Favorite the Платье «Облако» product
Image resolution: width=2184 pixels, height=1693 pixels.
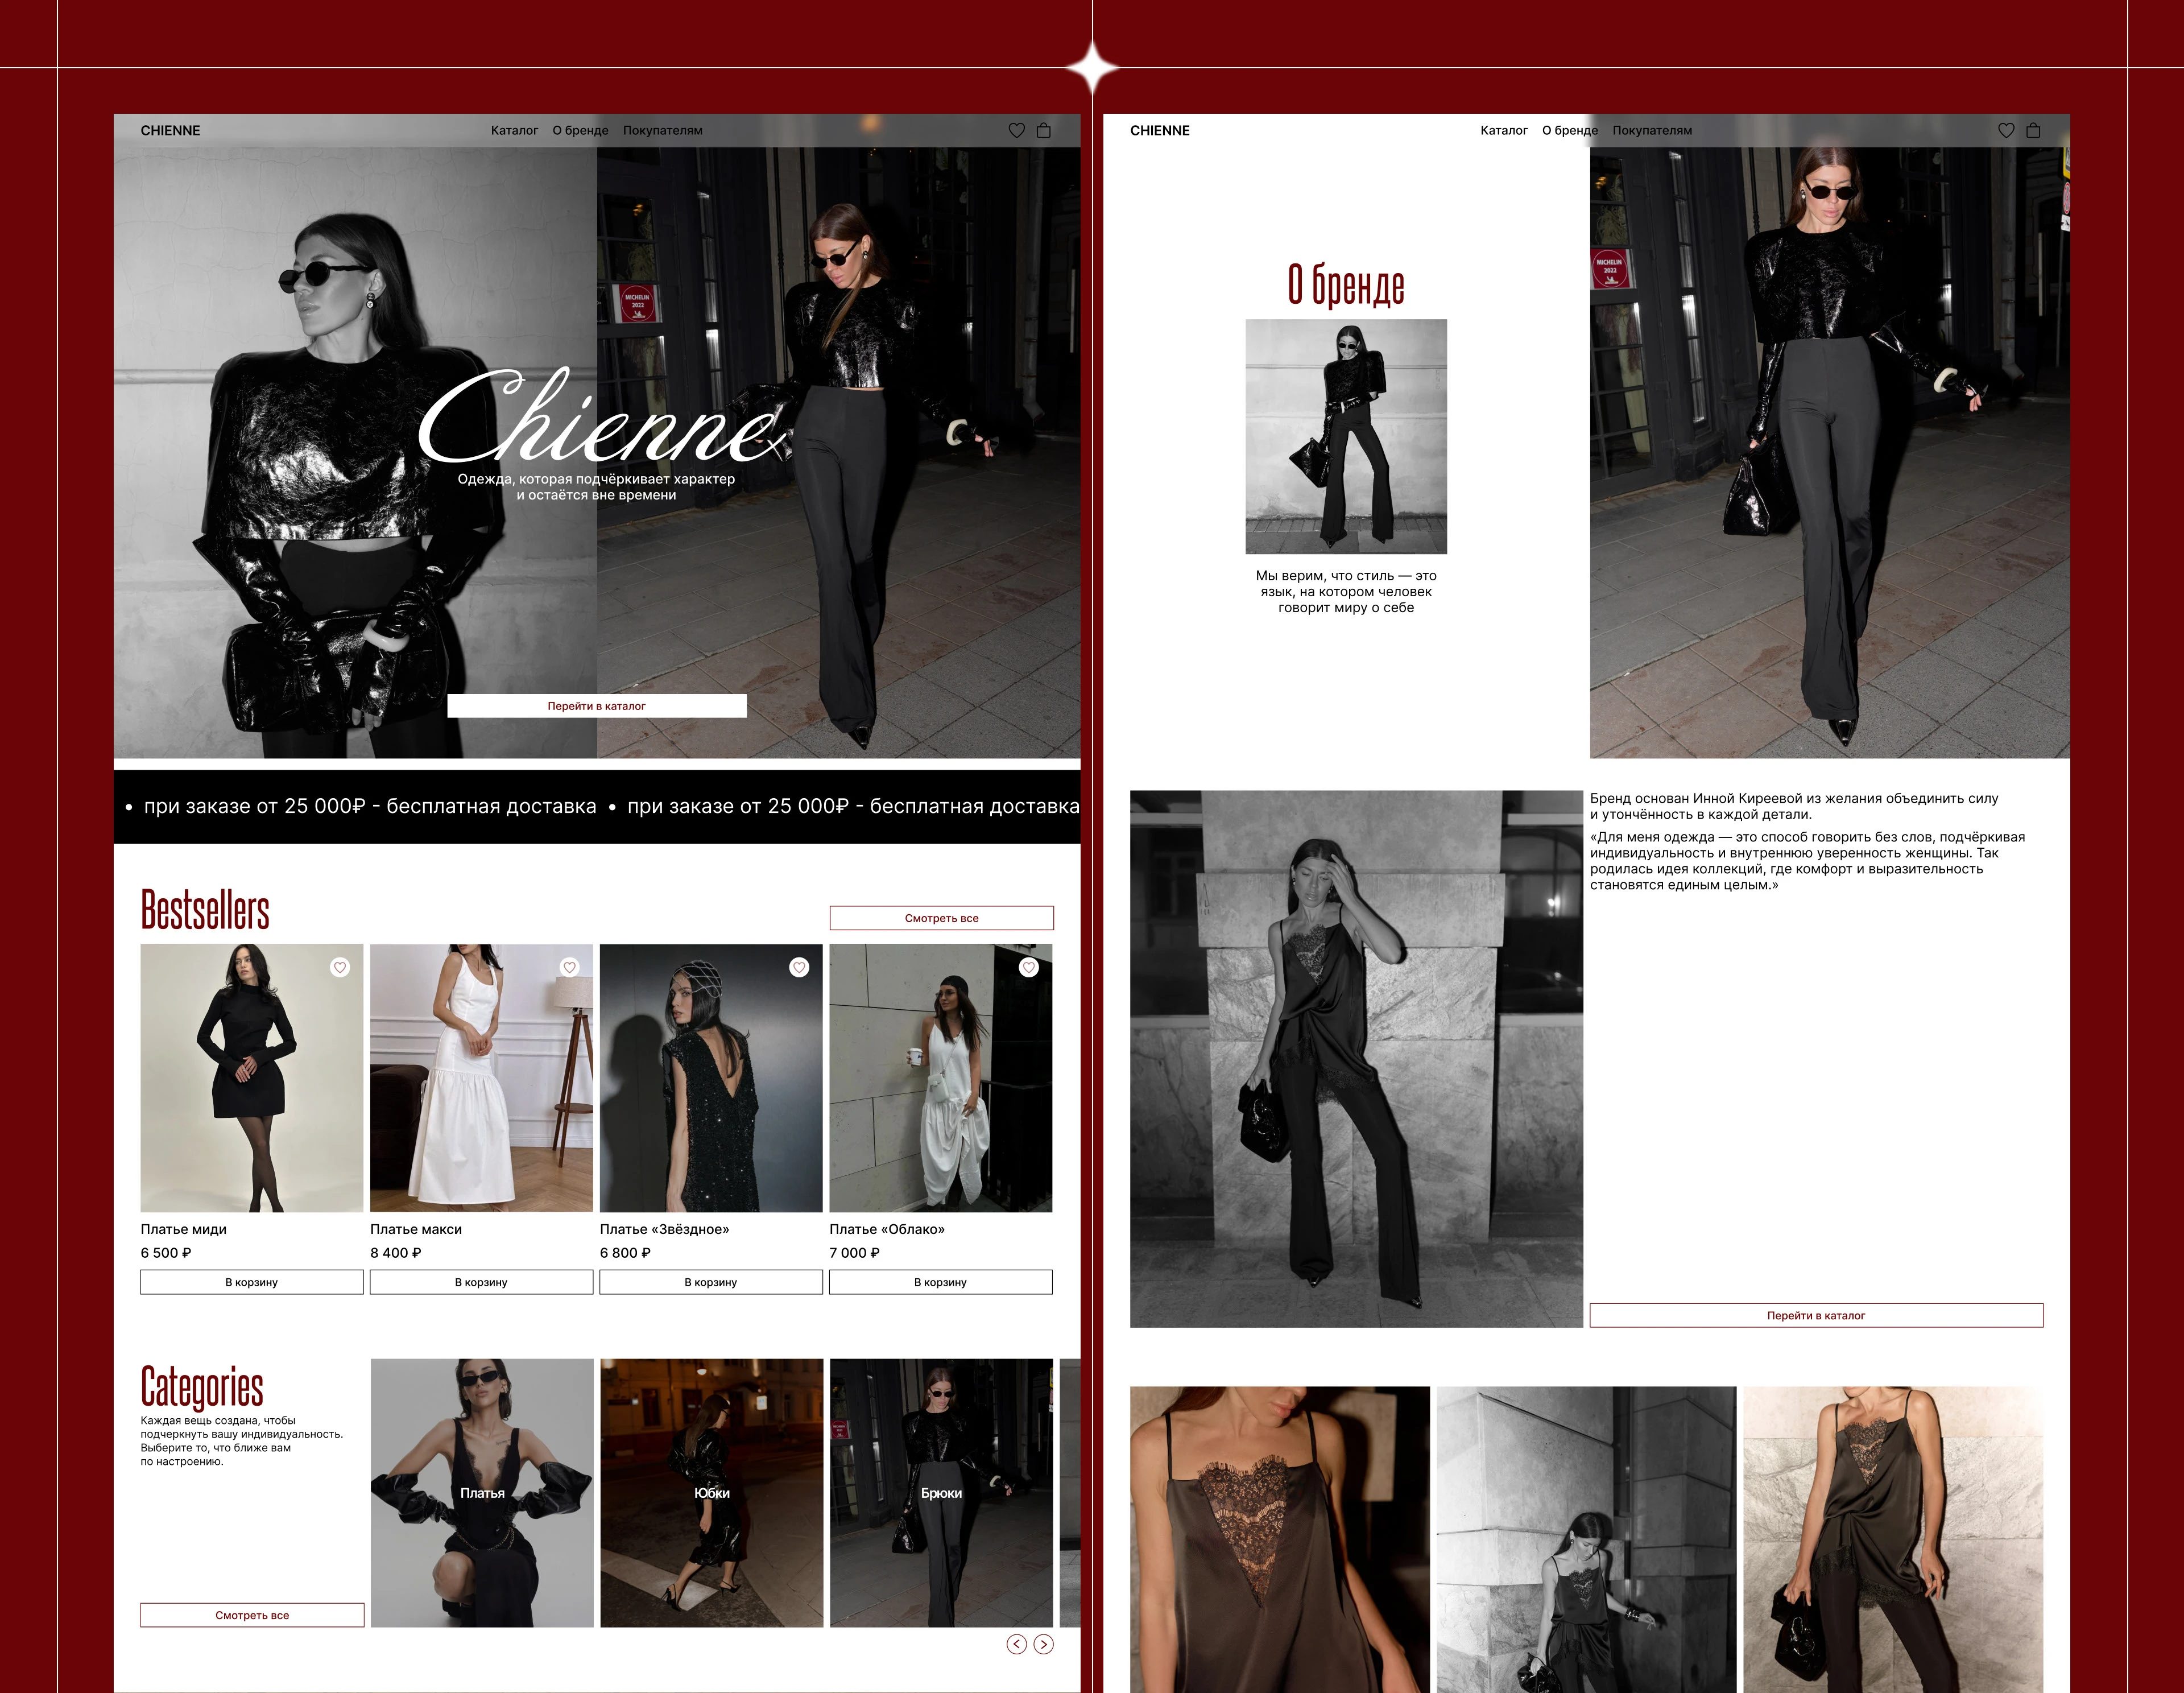(1028, 967)
